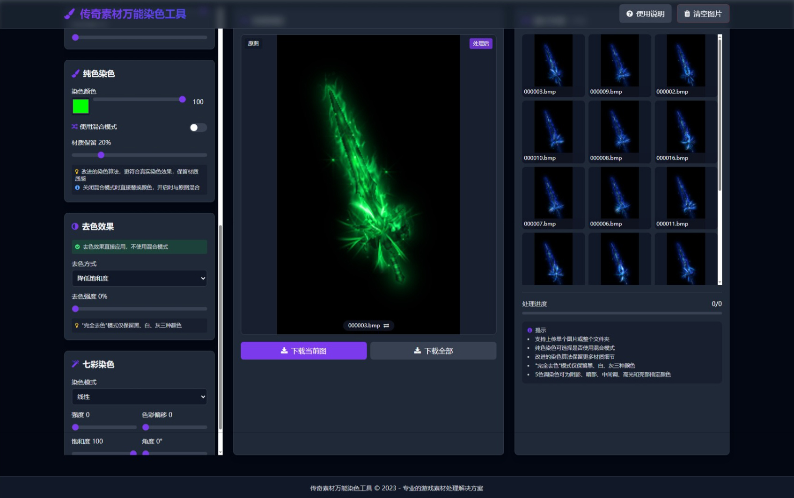This screenshot has height=498, width=794.
Task: Click the question mark icon in 使用说明
Action: [x=630, y=14]
